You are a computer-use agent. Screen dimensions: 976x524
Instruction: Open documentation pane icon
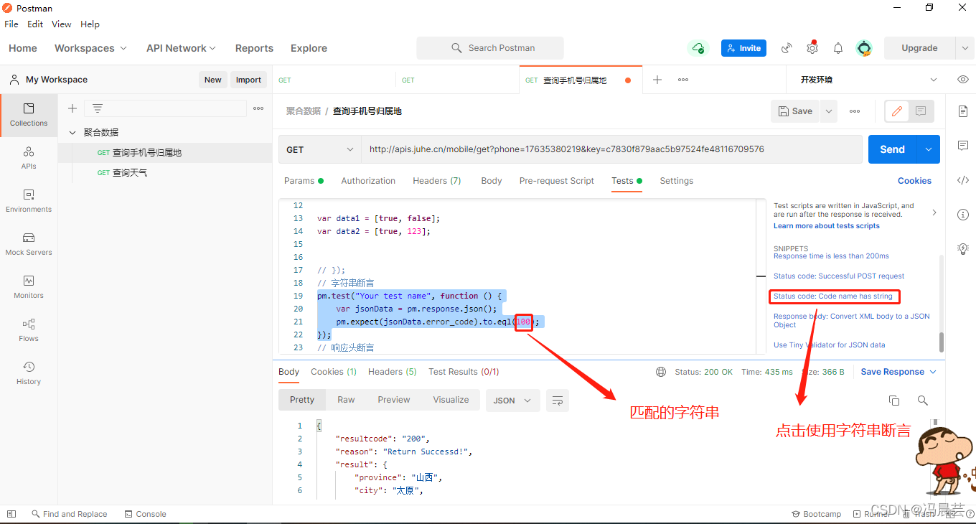tap(963, 111)
